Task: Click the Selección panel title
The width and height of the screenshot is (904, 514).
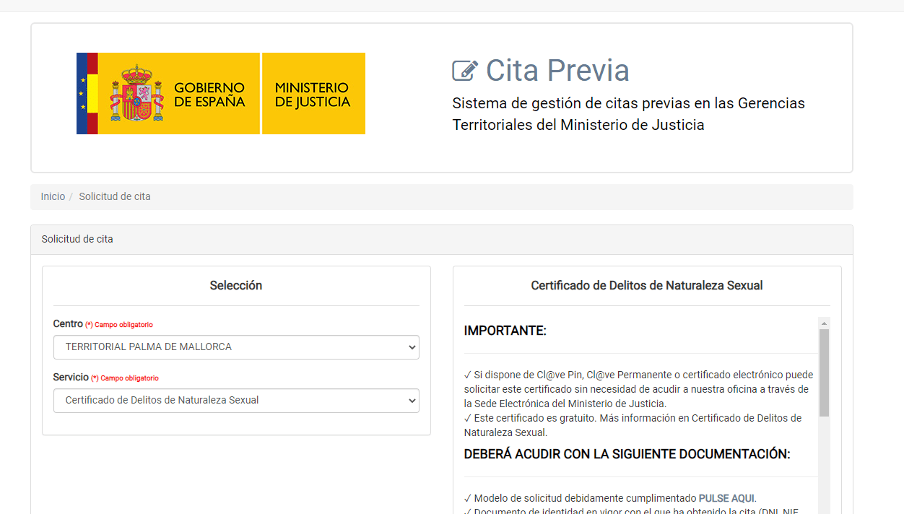Action: [x=236, y=285]
